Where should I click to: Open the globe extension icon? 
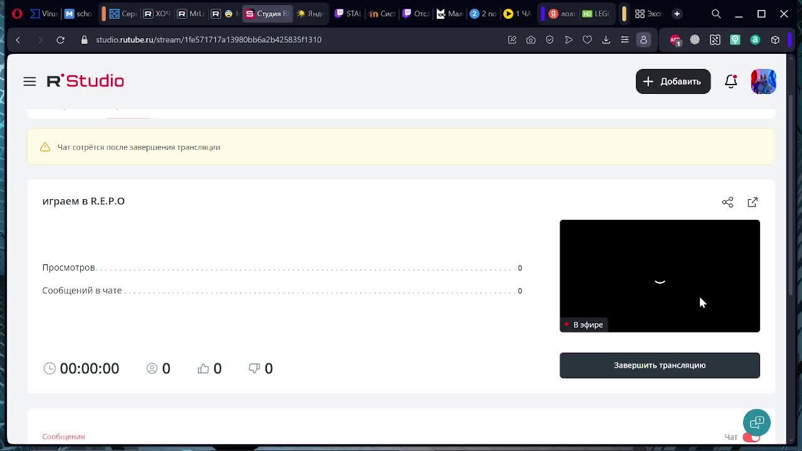pos(695,39)
